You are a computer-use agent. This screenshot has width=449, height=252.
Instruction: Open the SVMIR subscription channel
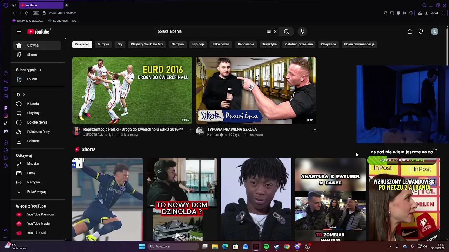pyautogui.click(x=37, y=79)
